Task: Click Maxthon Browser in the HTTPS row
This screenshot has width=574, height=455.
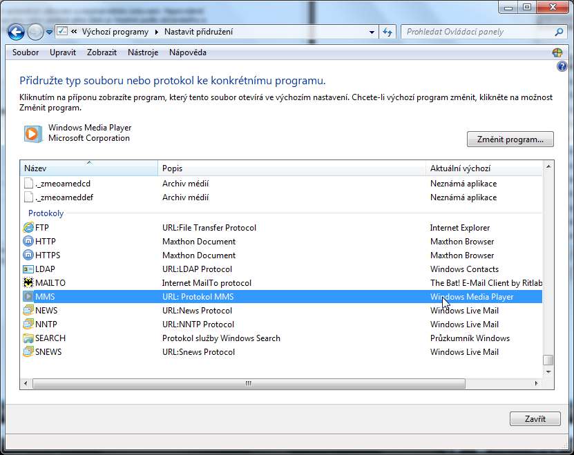Action: click(x=462, y=255)
